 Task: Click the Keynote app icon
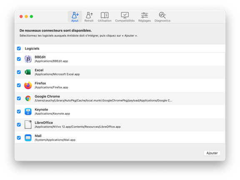pyautogui.click(x=28, y=111)
